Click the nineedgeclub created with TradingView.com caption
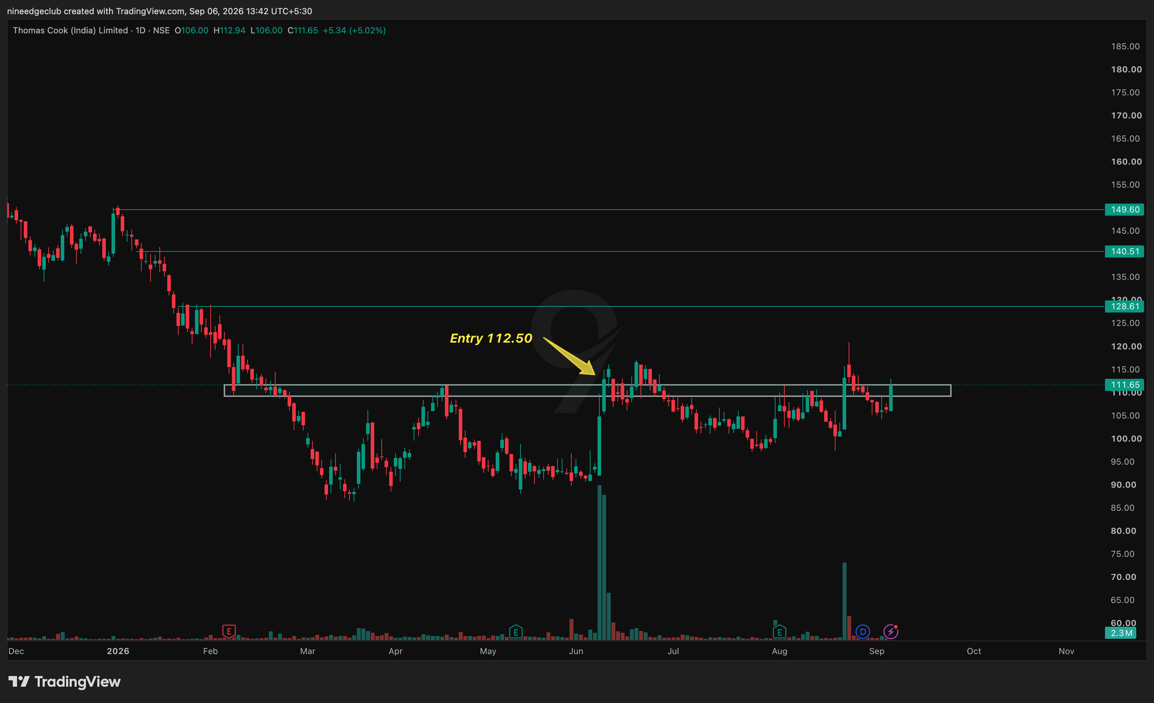Screen dimensions: 1154x703 159,11
